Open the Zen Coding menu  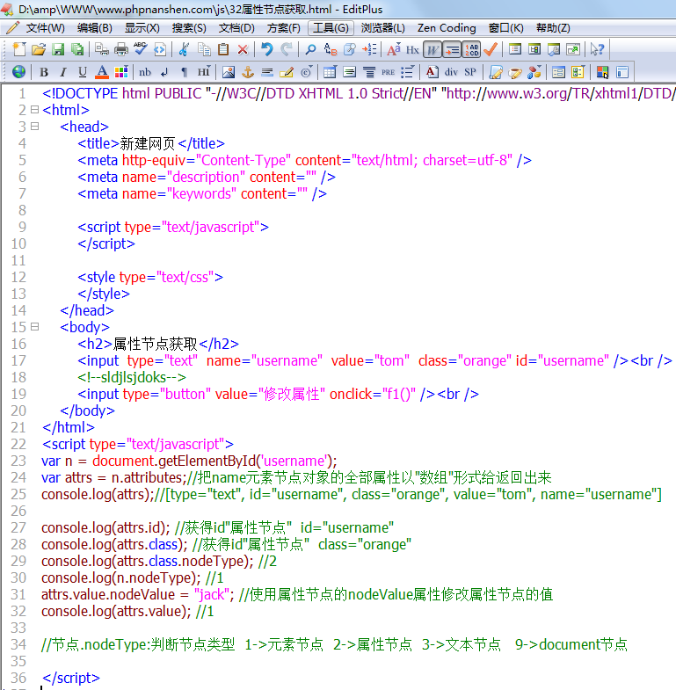(x=447, y=28)
